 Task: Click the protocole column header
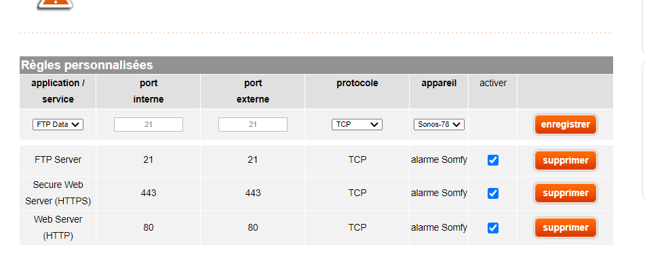tap(357, 83)
